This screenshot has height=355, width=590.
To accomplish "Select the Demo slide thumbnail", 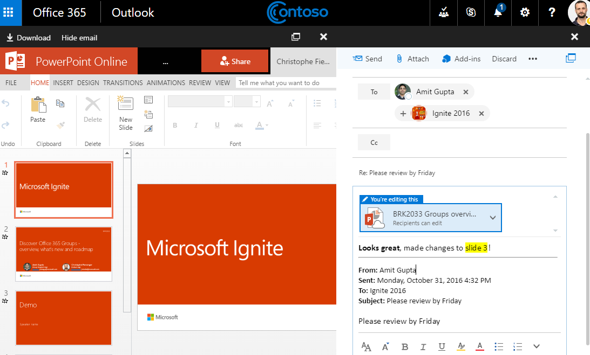I will 63,318.
